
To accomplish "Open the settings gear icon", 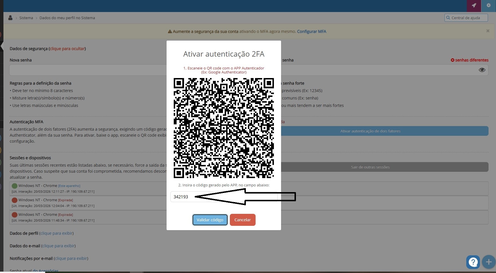I will pyautogui.click(x=489, y=5).
